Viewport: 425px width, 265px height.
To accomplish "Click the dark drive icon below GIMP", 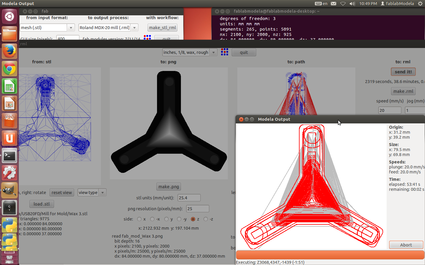I will [9, 208].
